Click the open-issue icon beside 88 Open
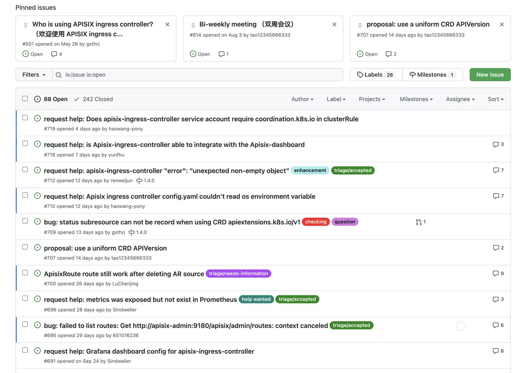Viewport: 532px width, 373px height. point(37,99)
